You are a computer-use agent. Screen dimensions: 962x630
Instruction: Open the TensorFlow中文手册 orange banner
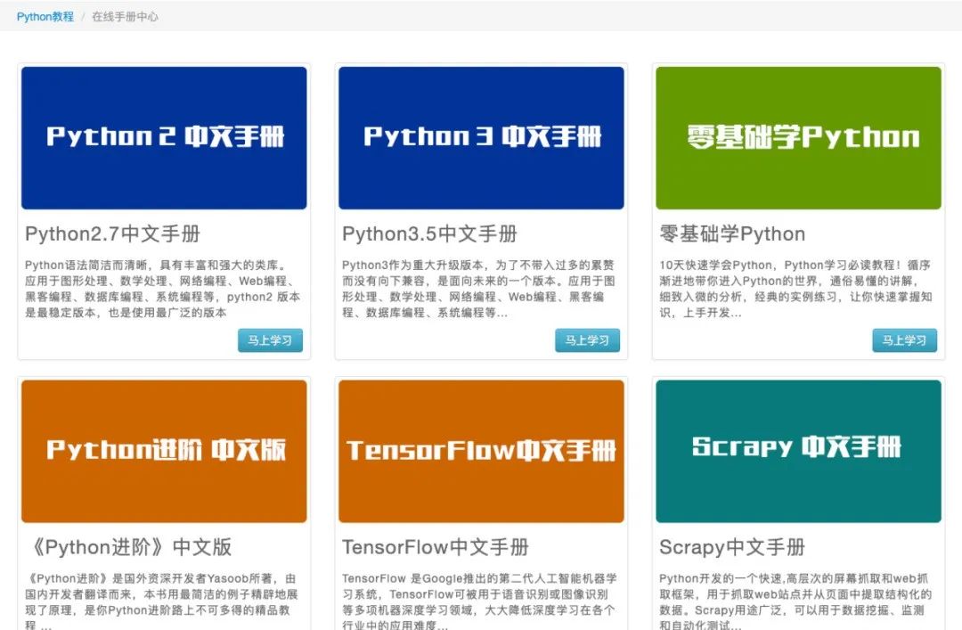(481, 451)
